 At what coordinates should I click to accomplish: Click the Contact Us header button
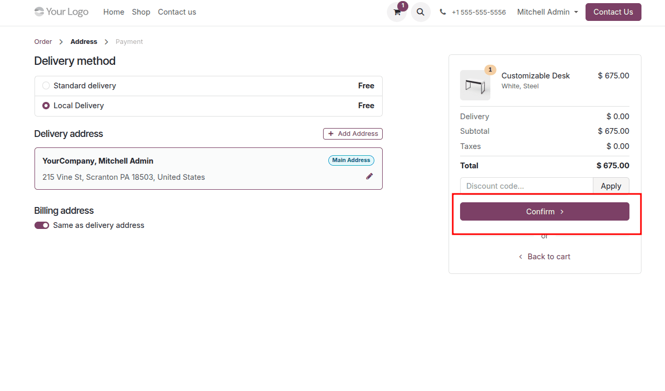(613, 12)
